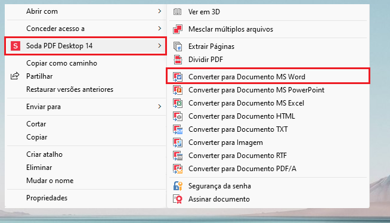The width and height of the screenshot is (390, 223).
Task: Select Assinar documento
Action: pos(268,199)
